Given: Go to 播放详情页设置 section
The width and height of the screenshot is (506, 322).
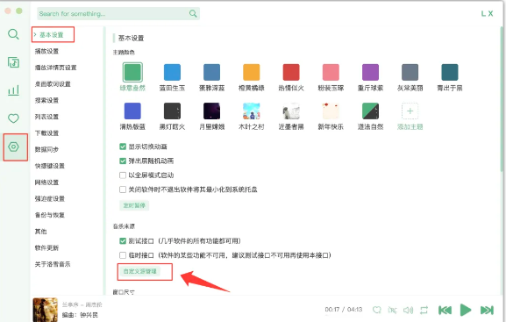Looking at the screenshot, I should point(55,68).
